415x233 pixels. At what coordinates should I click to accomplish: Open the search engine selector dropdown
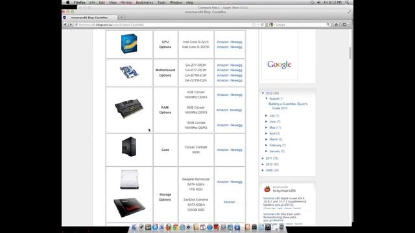tap(272, 25)
